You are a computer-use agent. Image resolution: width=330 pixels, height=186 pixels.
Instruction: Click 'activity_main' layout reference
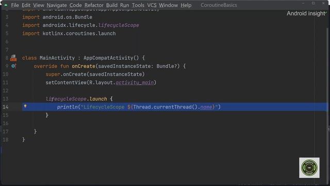tap(135, 83)
